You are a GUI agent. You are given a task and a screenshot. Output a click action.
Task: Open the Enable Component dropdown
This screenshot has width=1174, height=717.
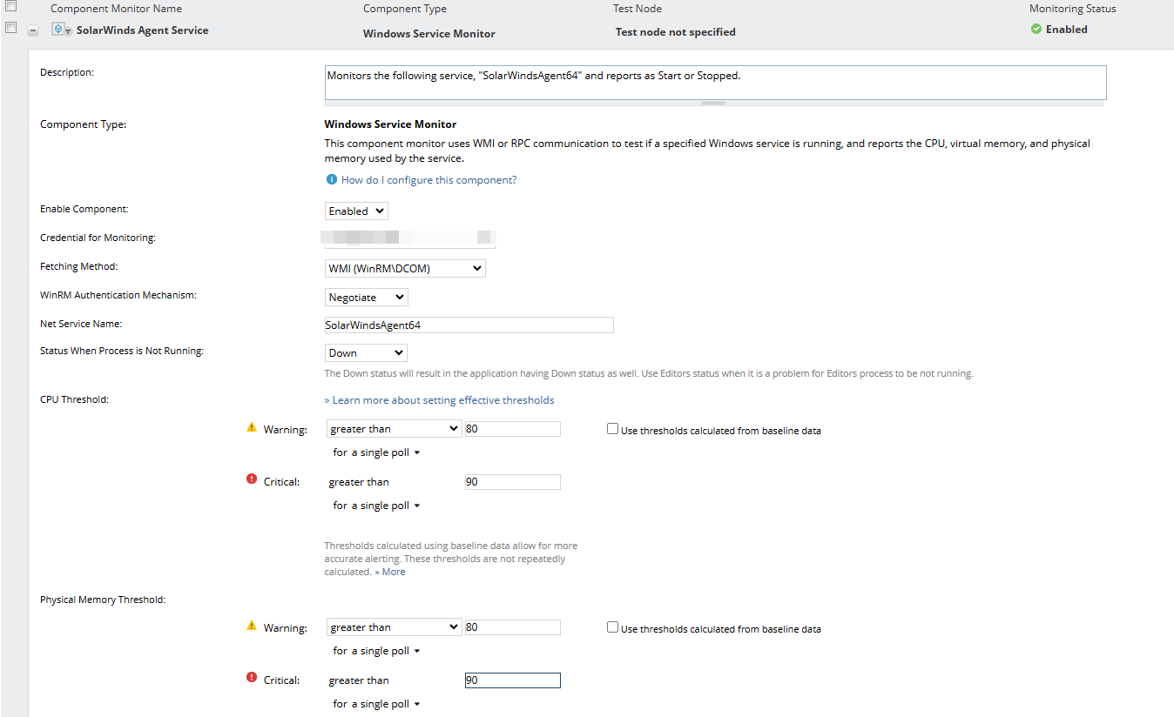(x=356, y=211)
